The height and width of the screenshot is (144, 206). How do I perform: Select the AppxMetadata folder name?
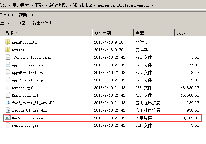[x=24, y=42]
